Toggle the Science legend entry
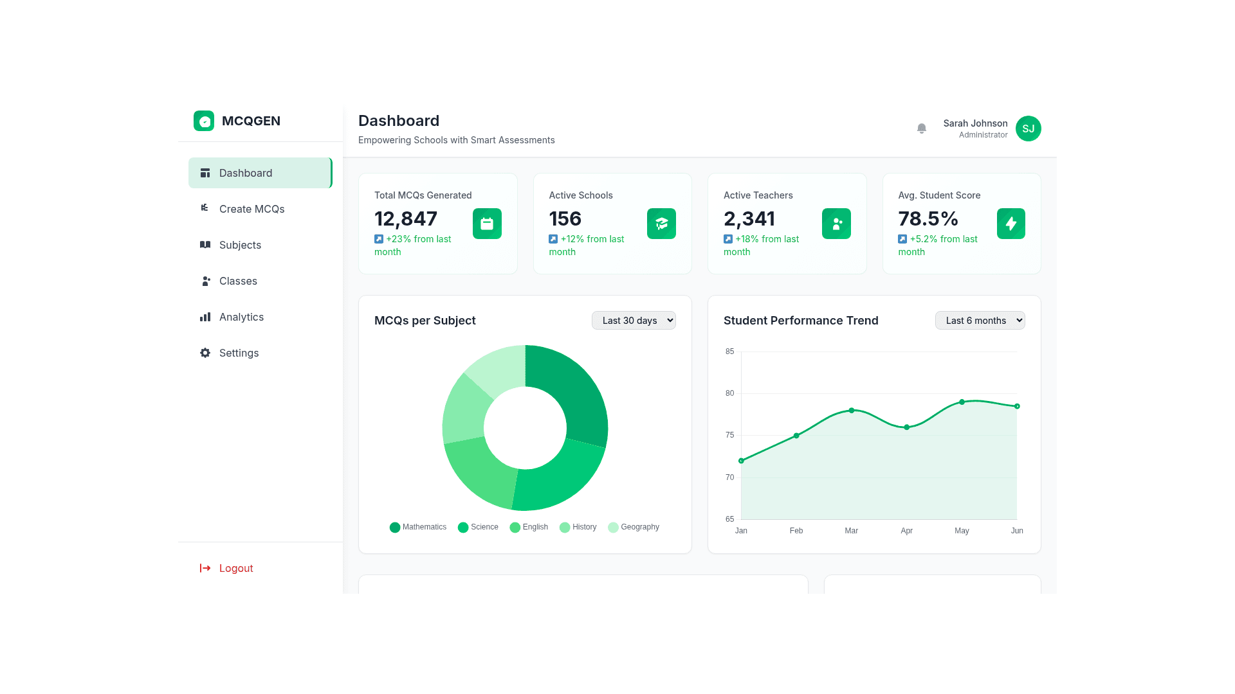The width and height of the screenshot is (1235, 694). pyautogui.click(x=478, y=527)
